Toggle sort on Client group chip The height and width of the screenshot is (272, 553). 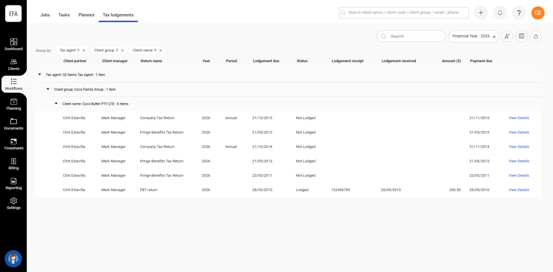coord(117,50)
